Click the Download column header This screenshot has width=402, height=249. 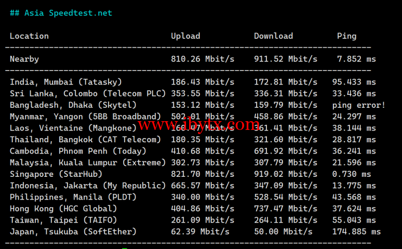tap(273, 36)
